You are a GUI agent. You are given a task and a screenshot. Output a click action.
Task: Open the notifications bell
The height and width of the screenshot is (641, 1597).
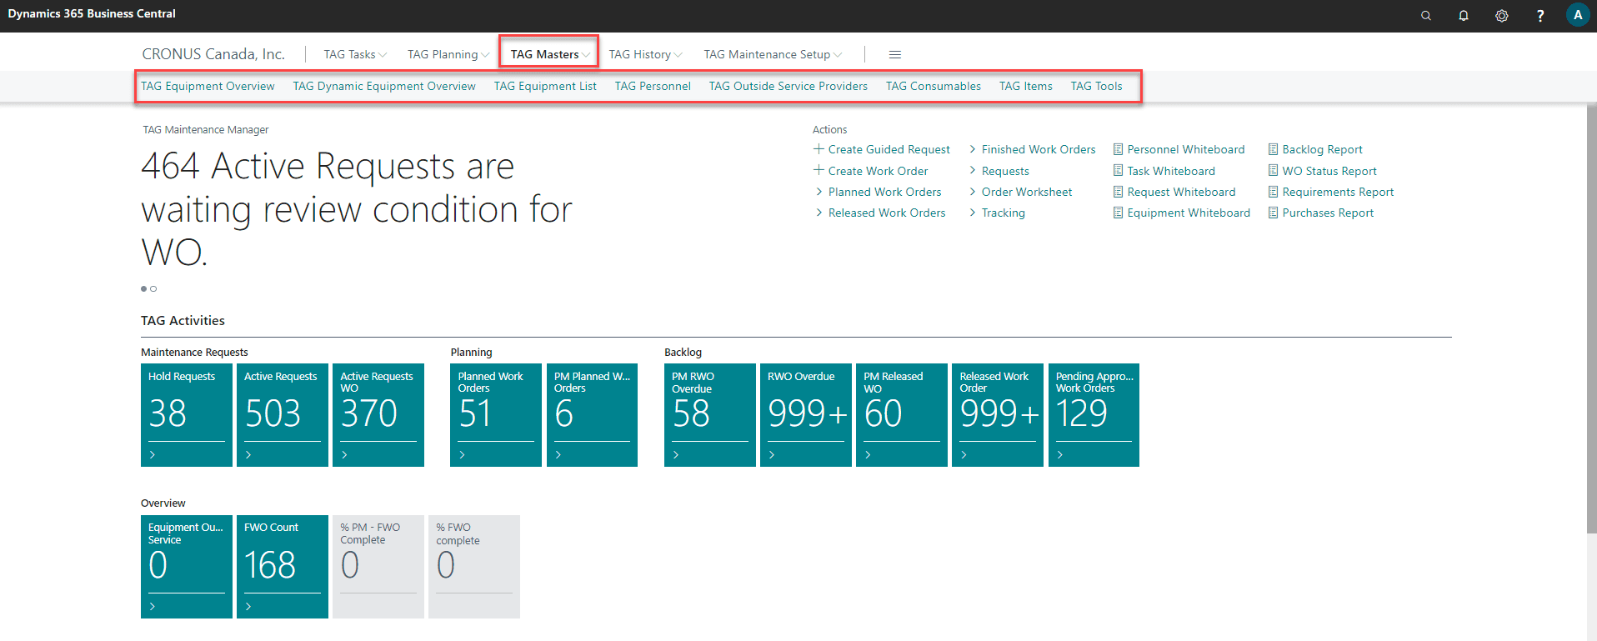tap(1464, 16)
